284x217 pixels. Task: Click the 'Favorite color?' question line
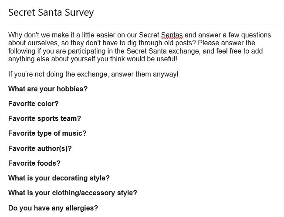pyautogui.click(x=34, y=104)
